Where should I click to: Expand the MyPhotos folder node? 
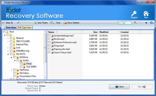[x=11, y=70]
